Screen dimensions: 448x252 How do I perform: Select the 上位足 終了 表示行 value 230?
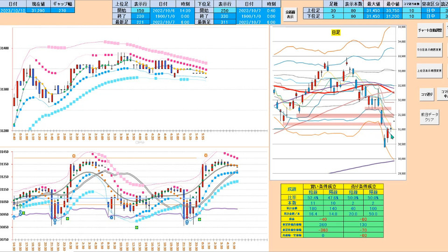pyautogui.click(x=140, y=16)
